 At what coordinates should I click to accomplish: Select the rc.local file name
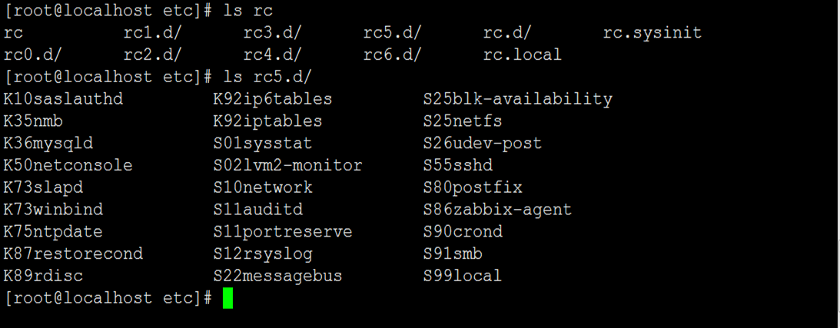pos(523,55)
